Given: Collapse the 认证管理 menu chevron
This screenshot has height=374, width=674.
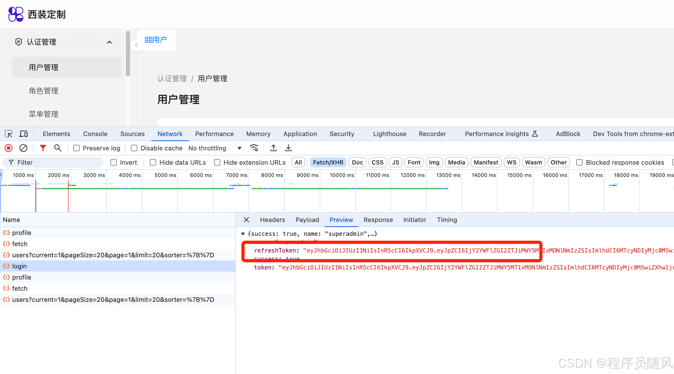Looking at the screenshot, I should (109, 42).
